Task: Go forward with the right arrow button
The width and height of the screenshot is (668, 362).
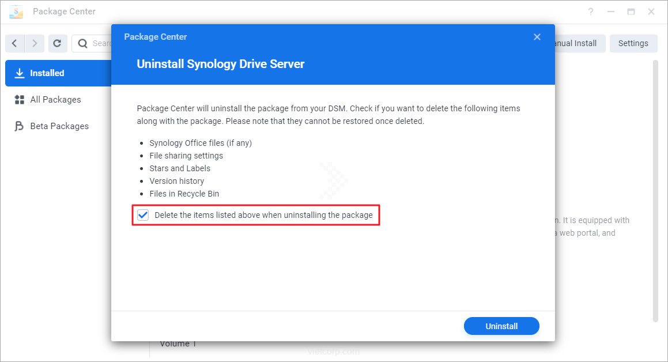Action: click(35, 43)
